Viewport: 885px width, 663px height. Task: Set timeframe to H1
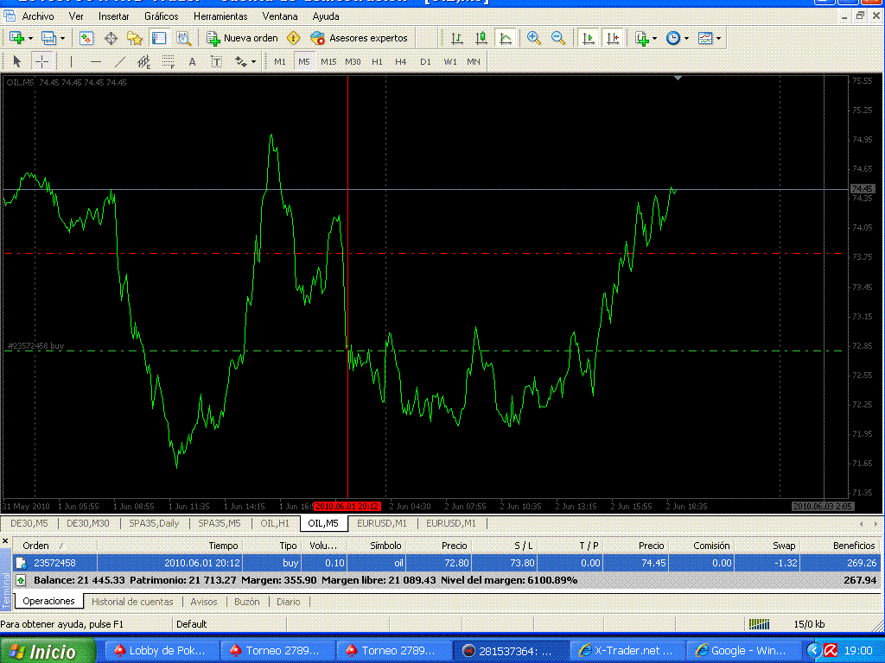click(377, 61)
